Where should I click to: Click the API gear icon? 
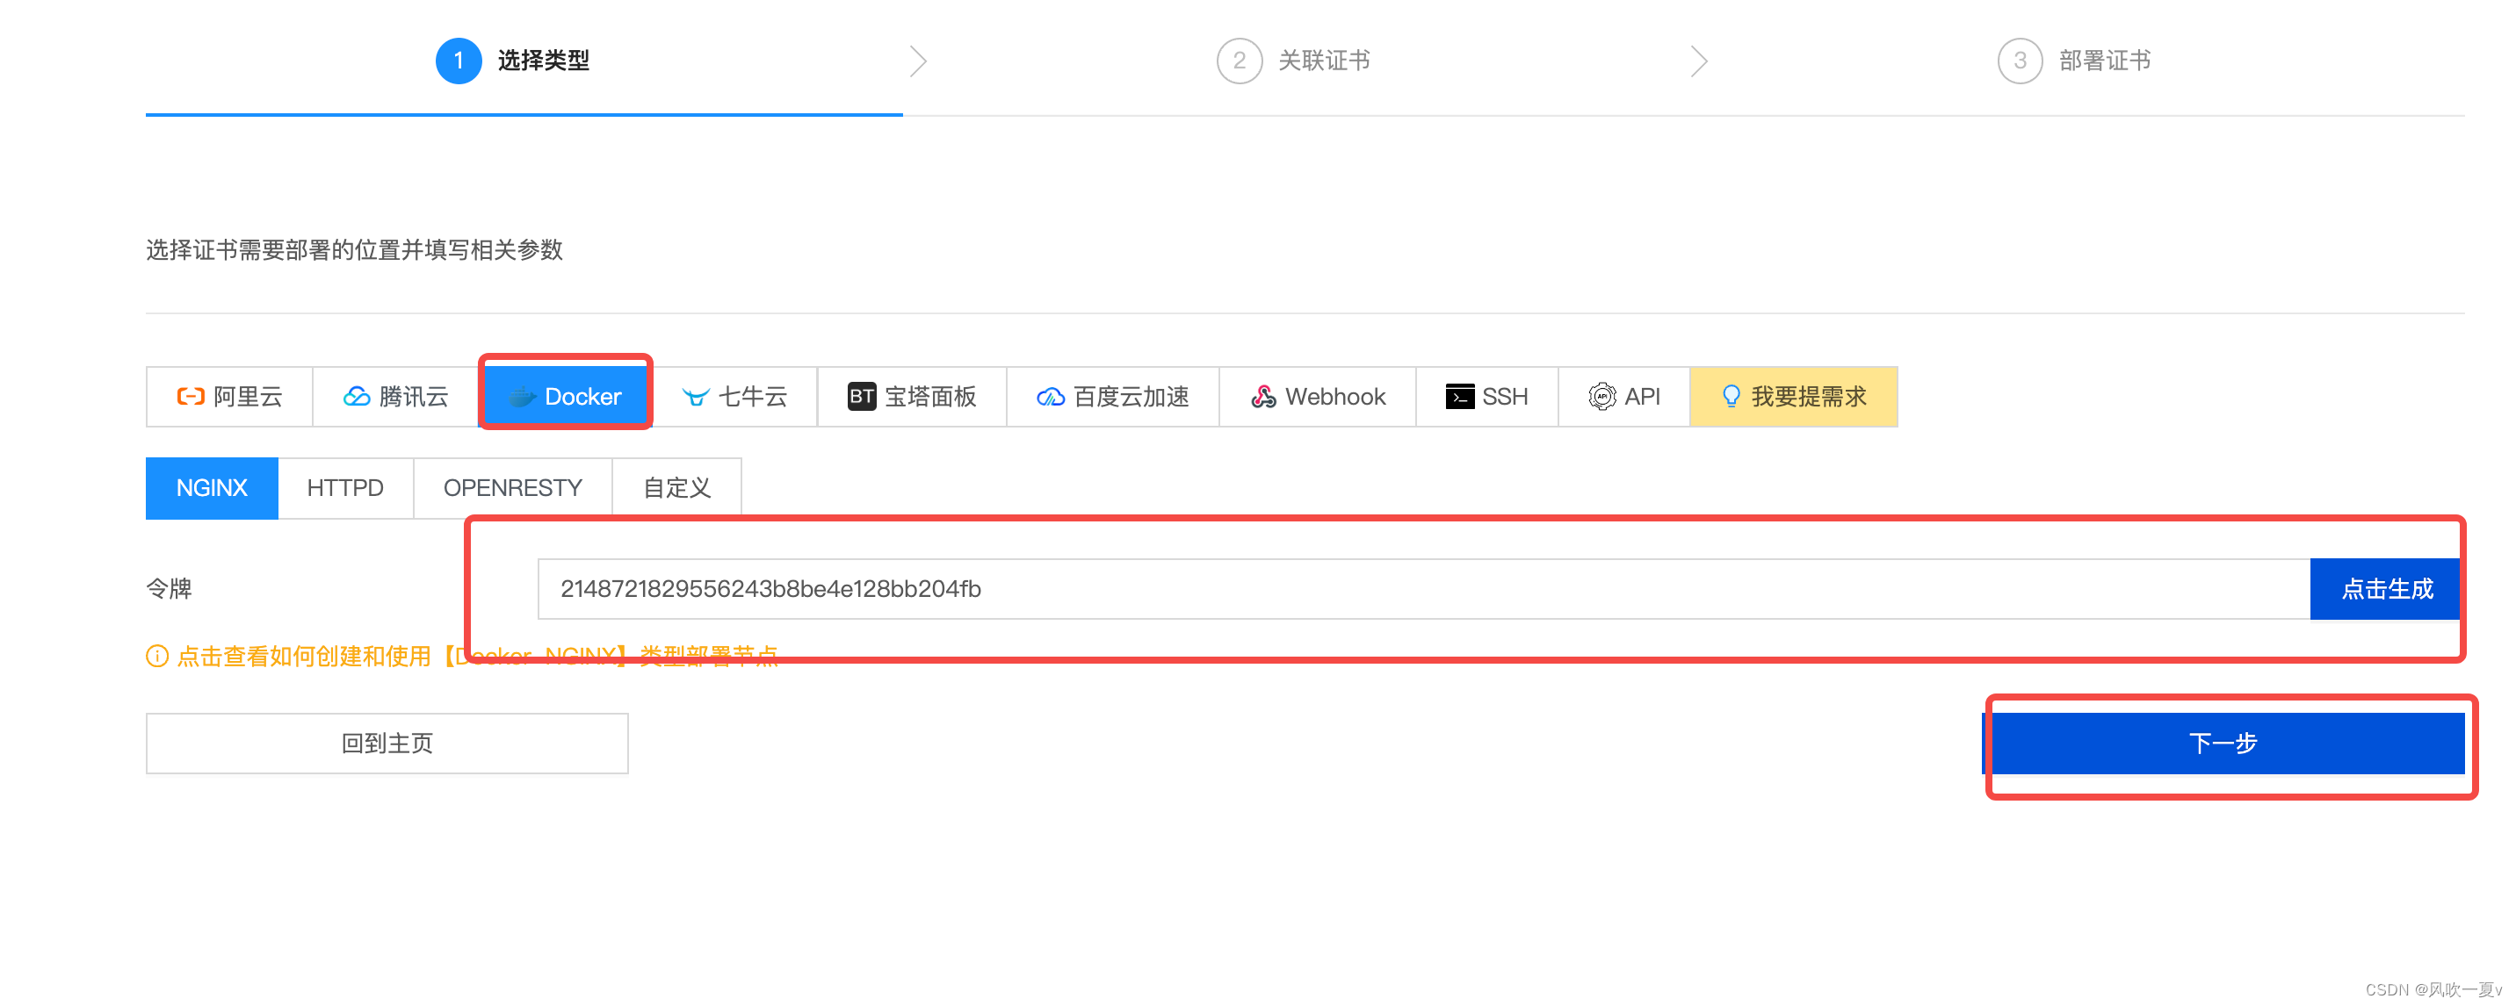click(1601, 396)
